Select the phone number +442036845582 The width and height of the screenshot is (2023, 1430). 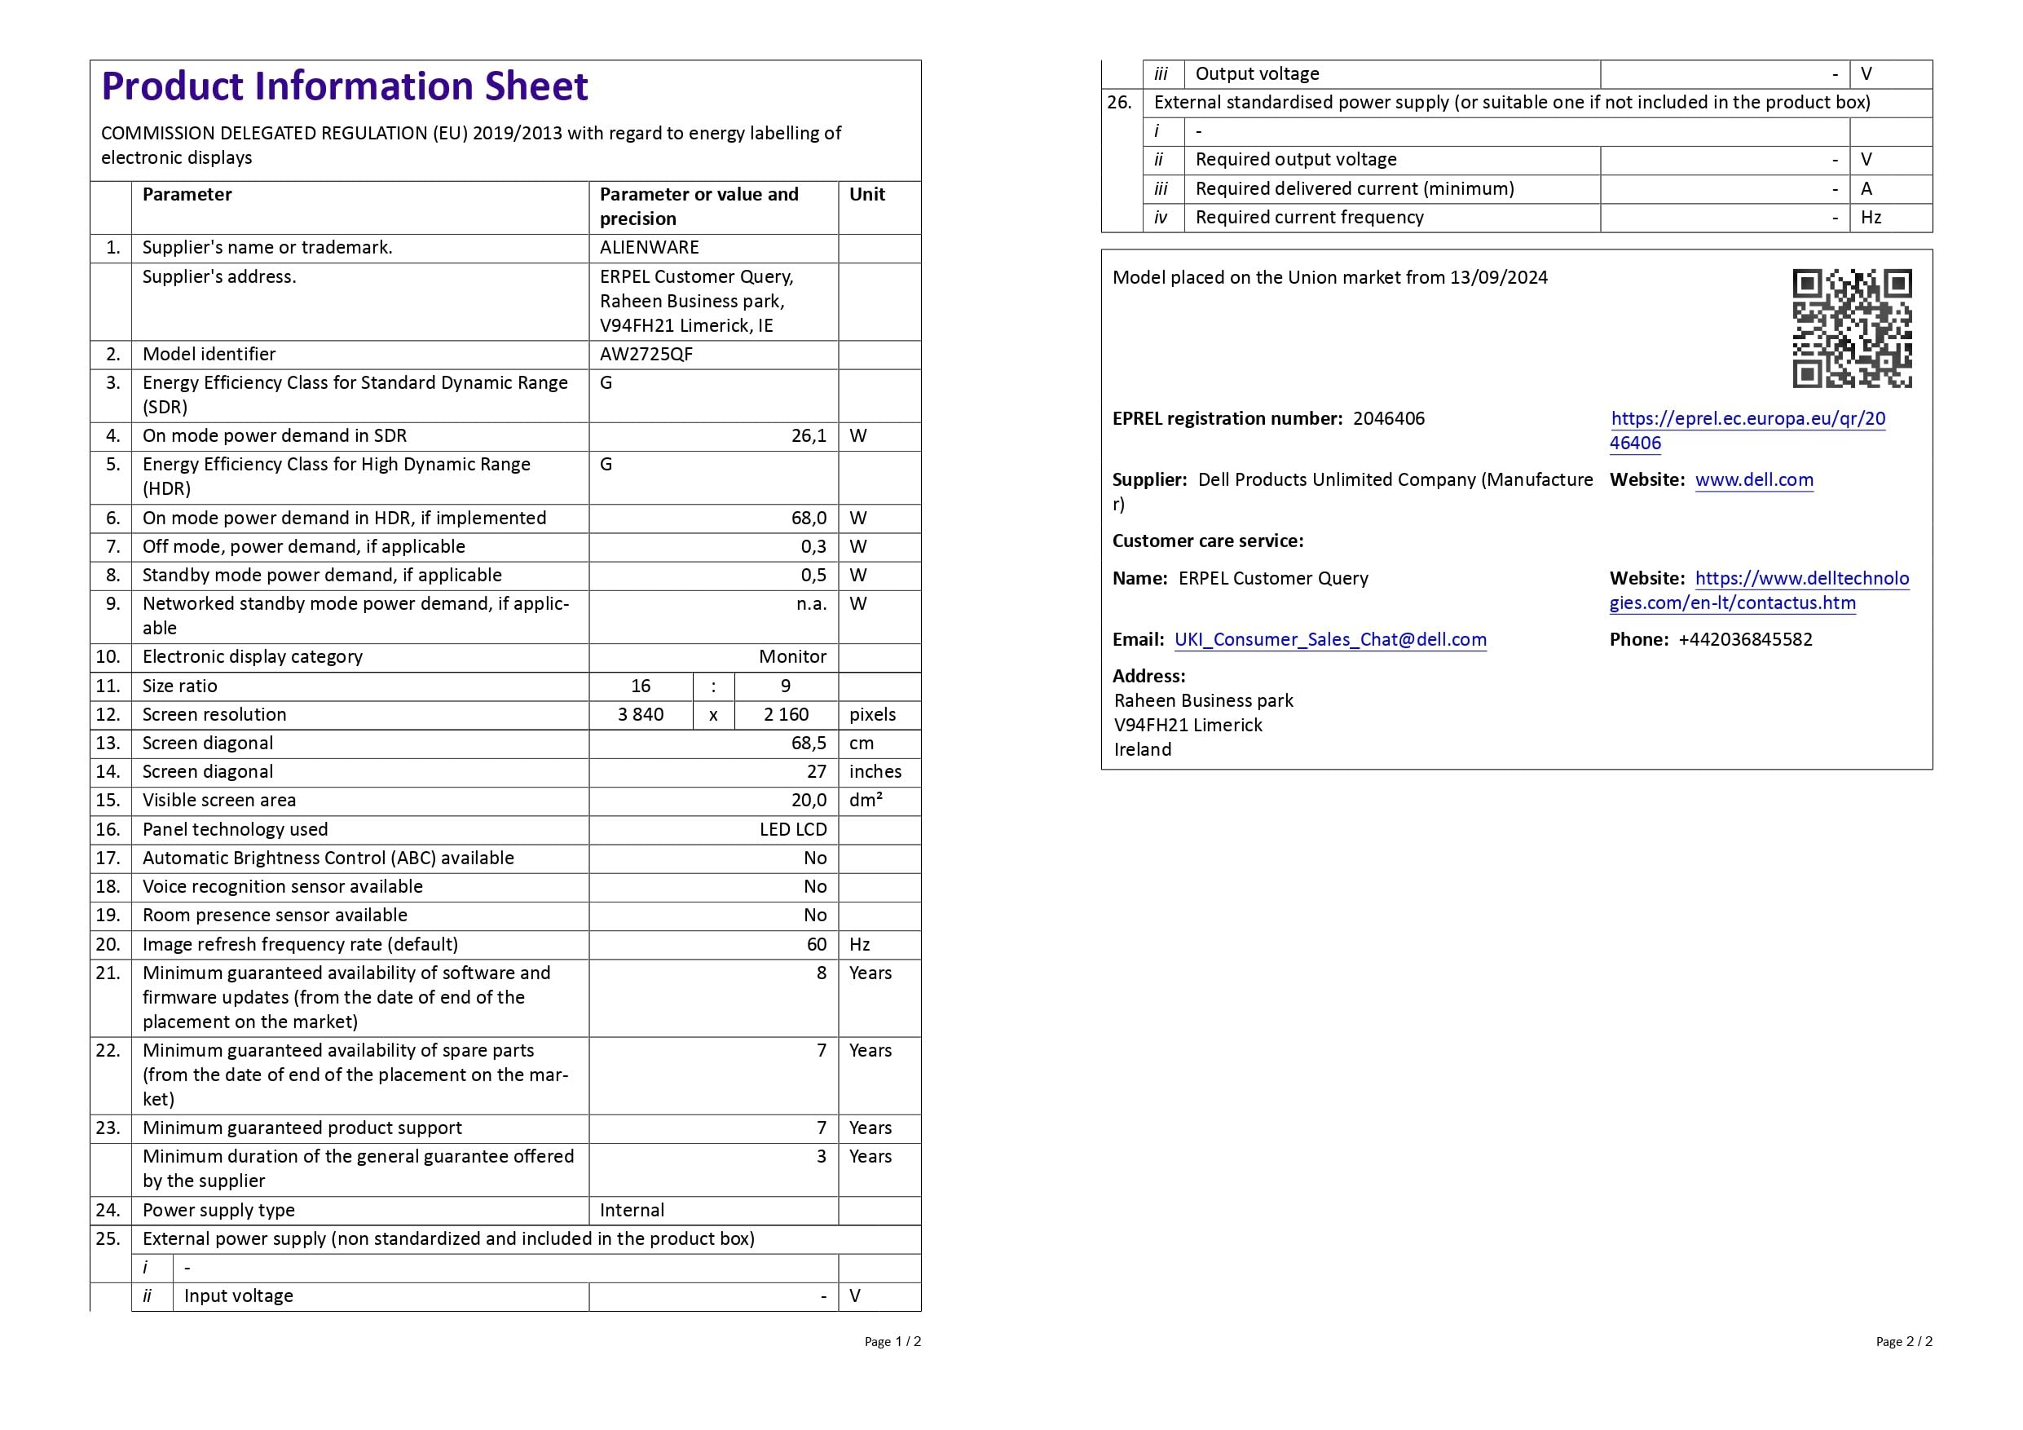coord(1744,640)
